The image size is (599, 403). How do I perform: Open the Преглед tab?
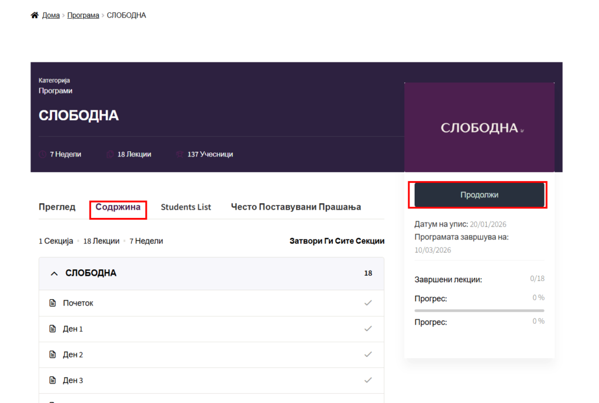pyautogui.click(x=57, y=207)
